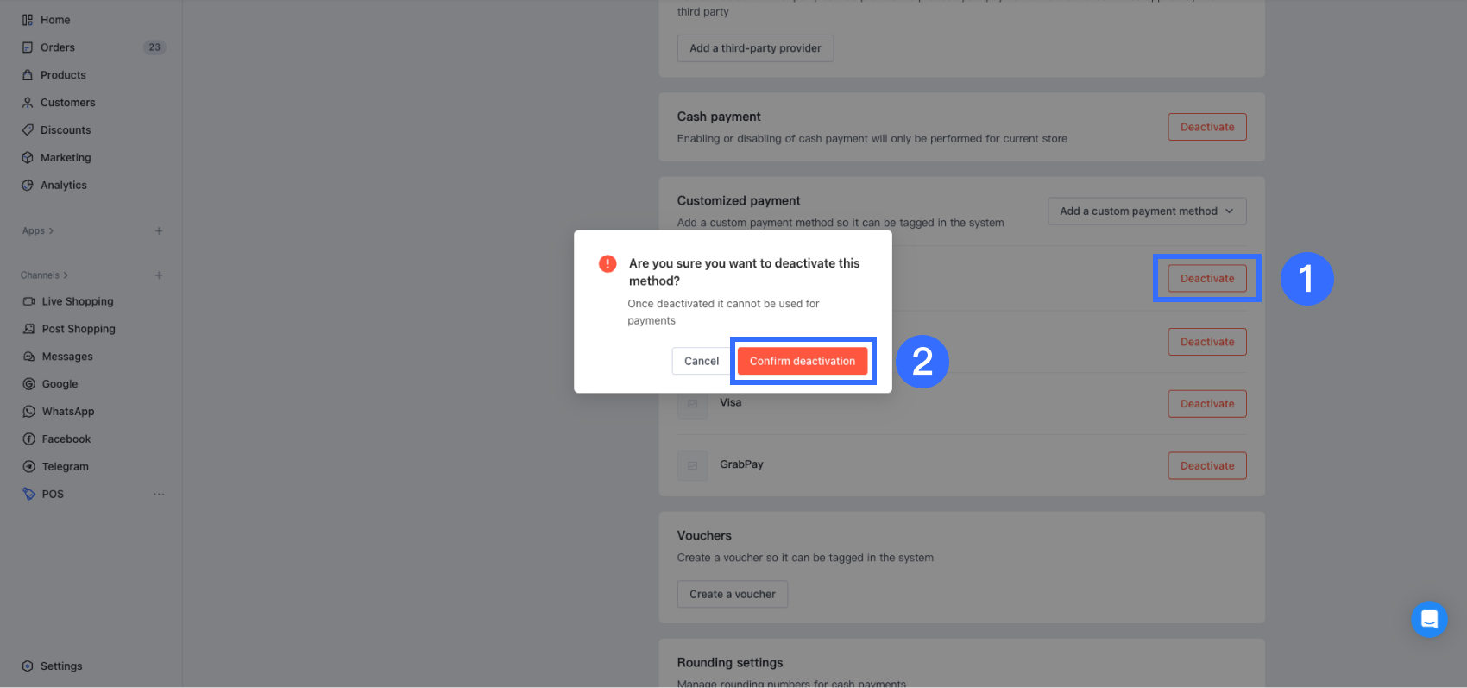Image resolution: width=1467 pixels, height=688 pixels.
Task: Click Create a voucher button
Action: 732,594
